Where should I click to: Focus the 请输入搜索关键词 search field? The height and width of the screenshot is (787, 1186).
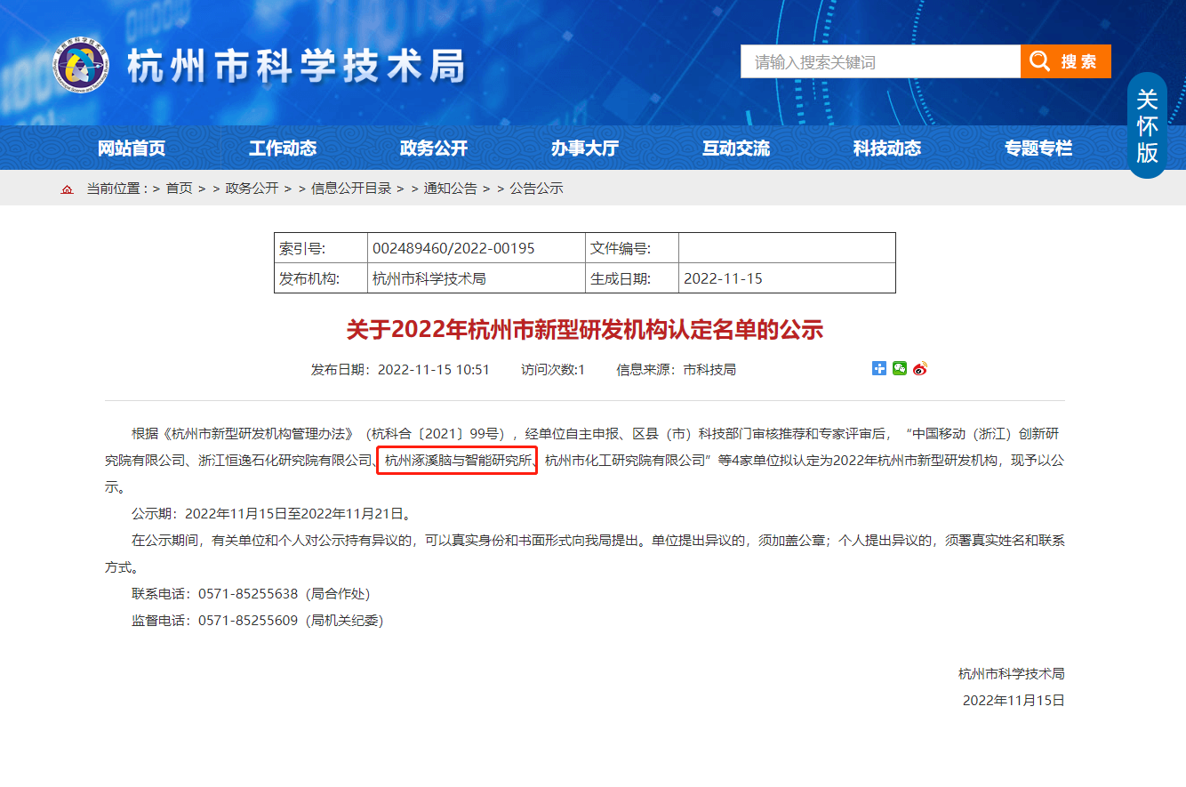[880, 61]
